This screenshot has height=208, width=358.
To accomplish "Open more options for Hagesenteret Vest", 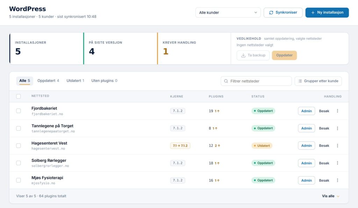I will 337,146.
